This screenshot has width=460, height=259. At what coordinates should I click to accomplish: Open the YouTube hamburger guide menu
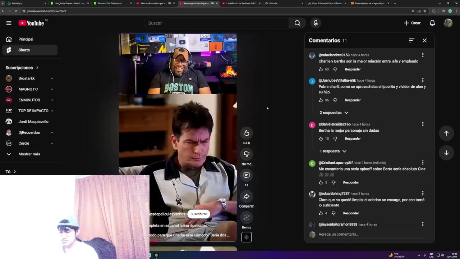pos(9,23)
